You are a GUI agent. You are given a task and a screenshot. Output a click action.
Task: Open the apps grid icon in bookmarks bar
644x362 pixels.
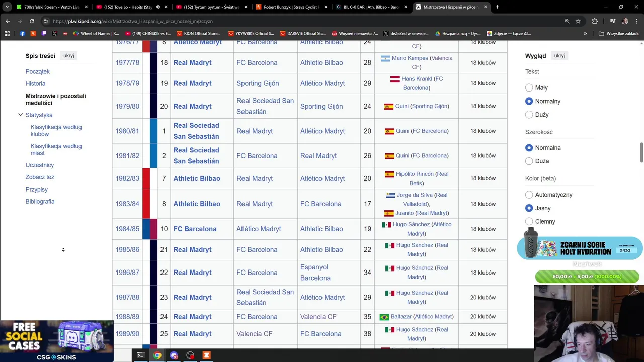pos(7,34)
